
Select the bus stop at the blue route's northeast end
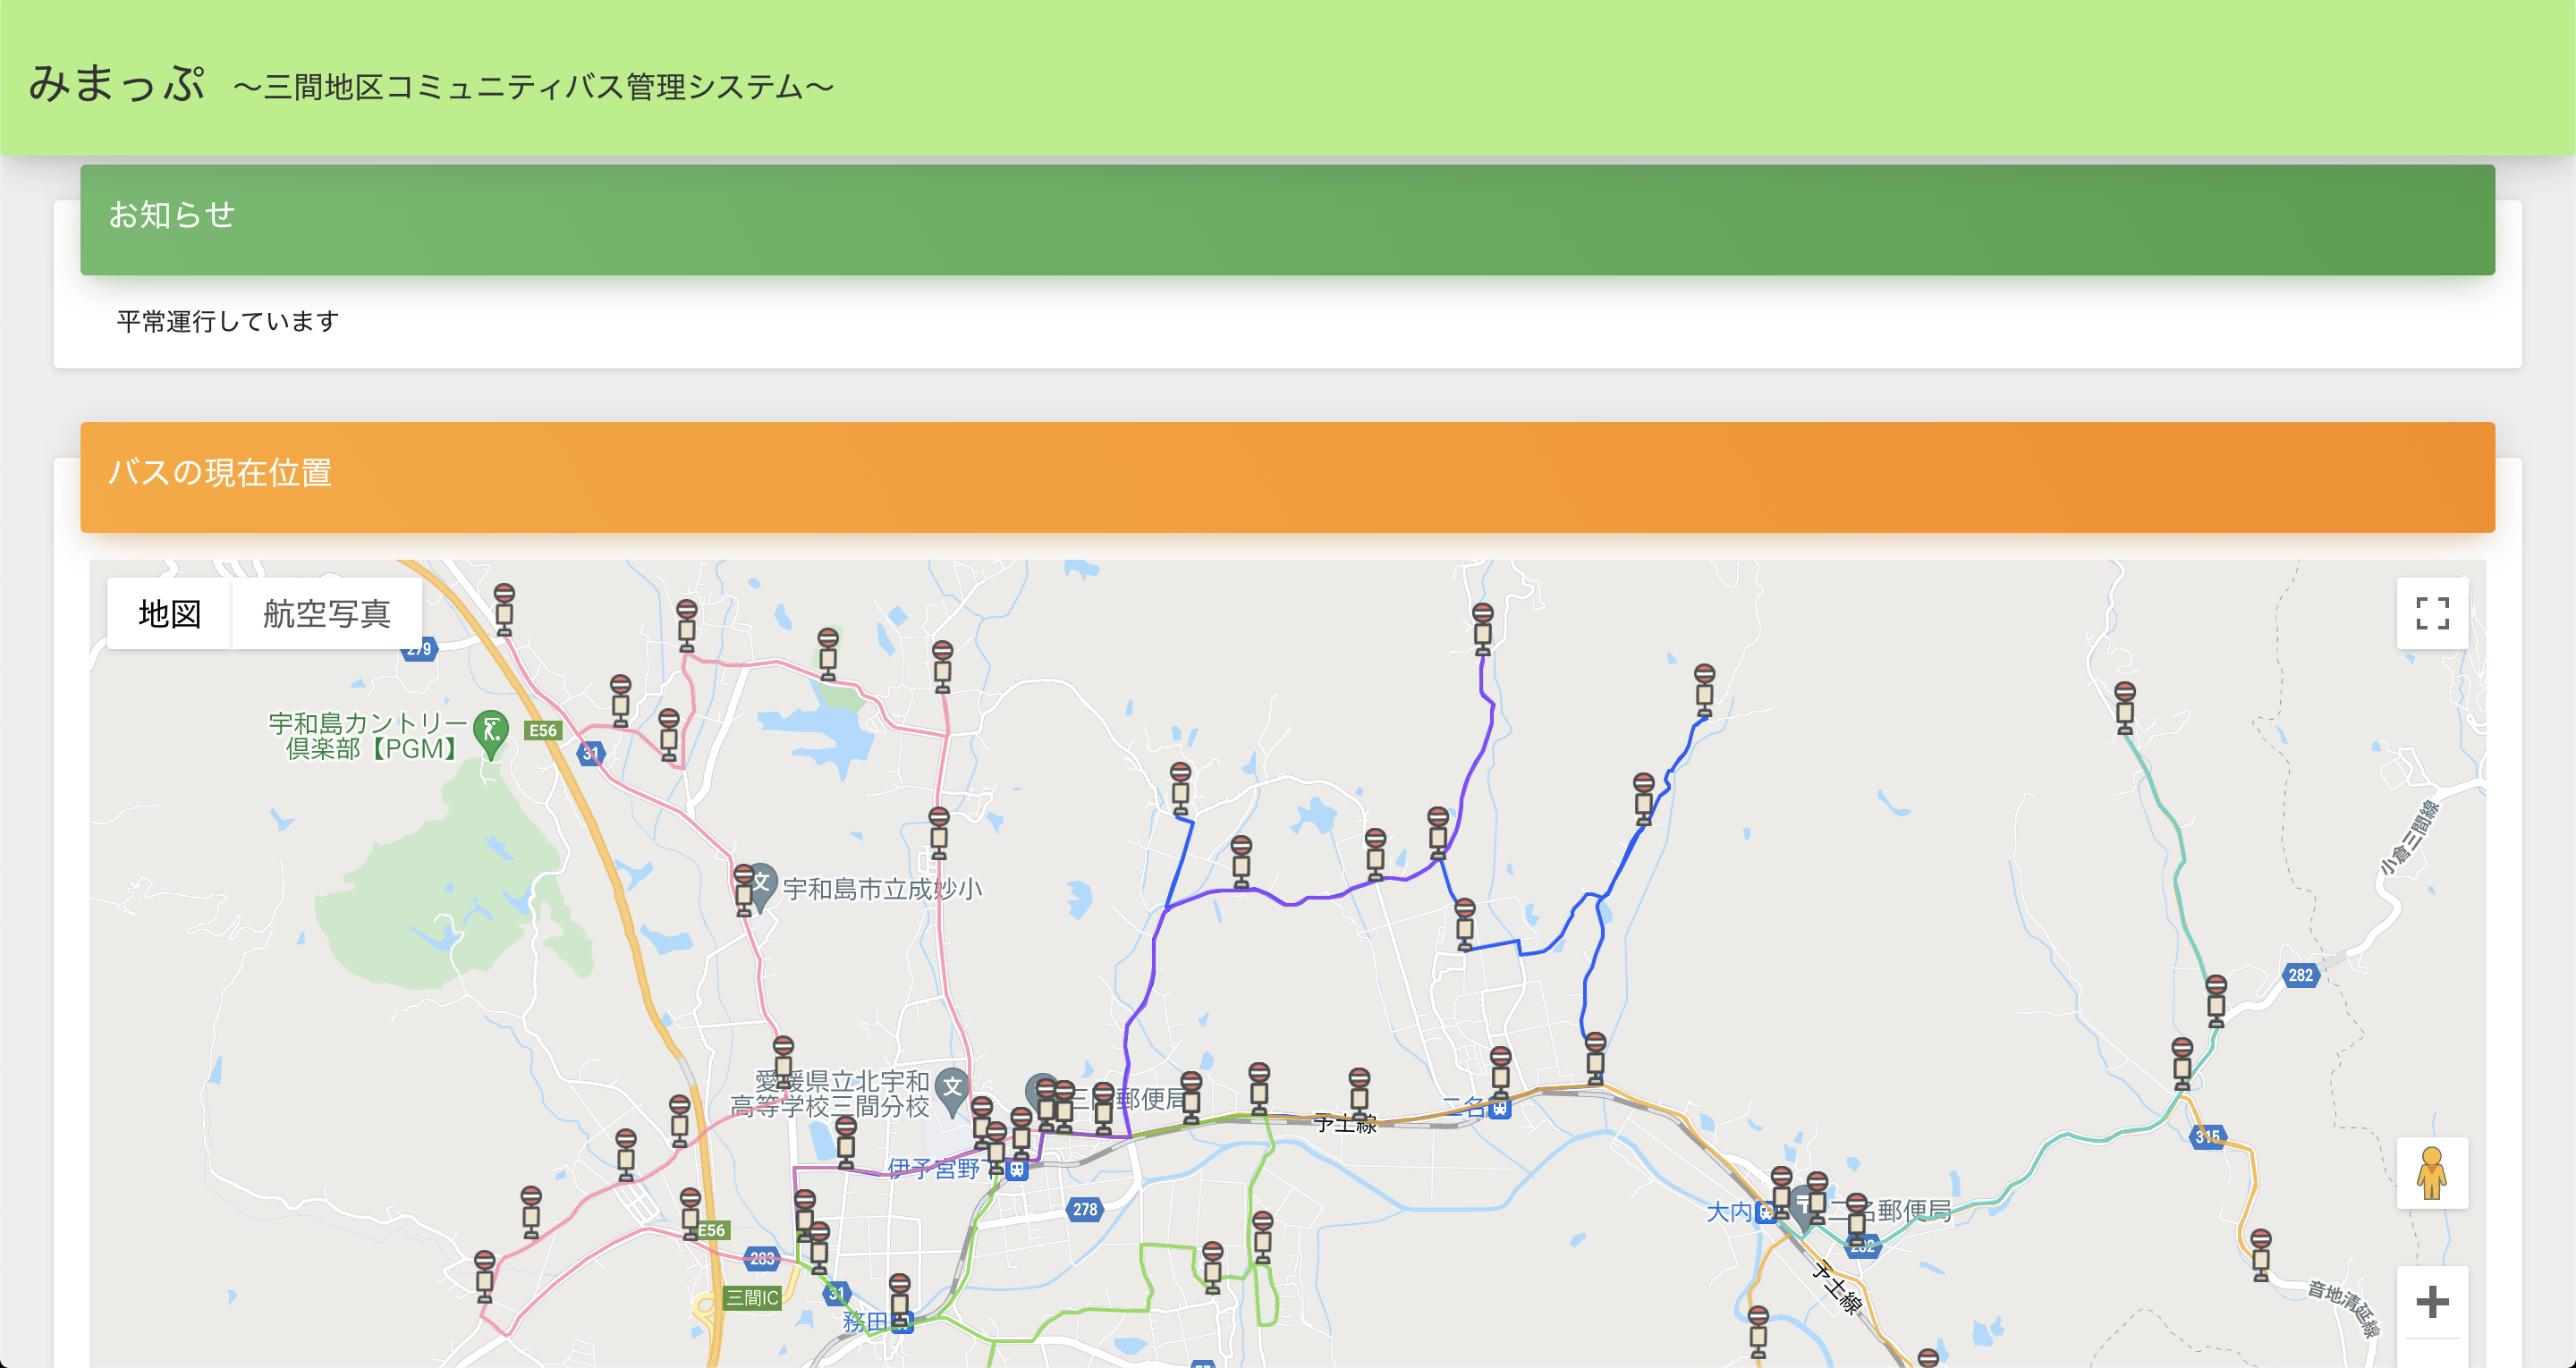point(1704,690)
